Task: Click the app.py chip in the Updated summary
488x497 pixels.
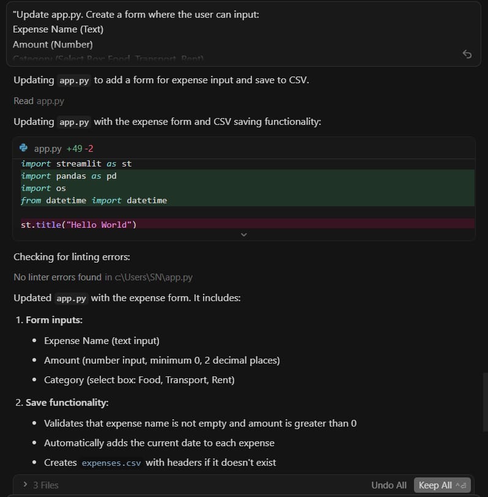Action: tap(72, 298)
